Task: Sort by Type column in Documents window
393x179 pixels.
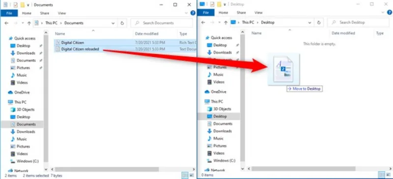Action: (183, 33)
